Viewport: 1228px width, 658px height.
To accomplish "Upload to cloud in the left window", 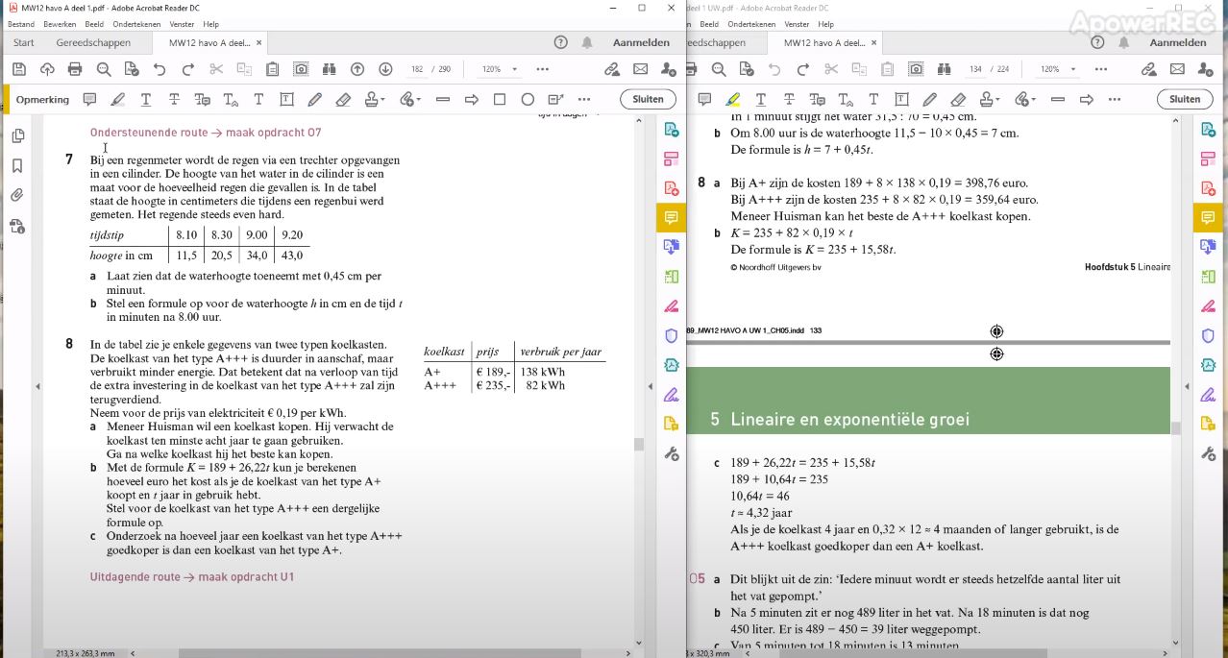I will click(x=47, y=69).
